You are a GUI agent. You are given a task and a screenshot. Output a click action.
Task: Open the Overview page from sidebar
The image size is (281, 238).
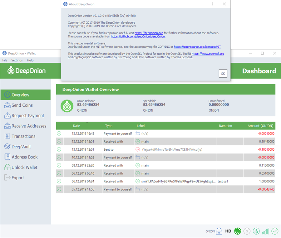tap(26, 95)
